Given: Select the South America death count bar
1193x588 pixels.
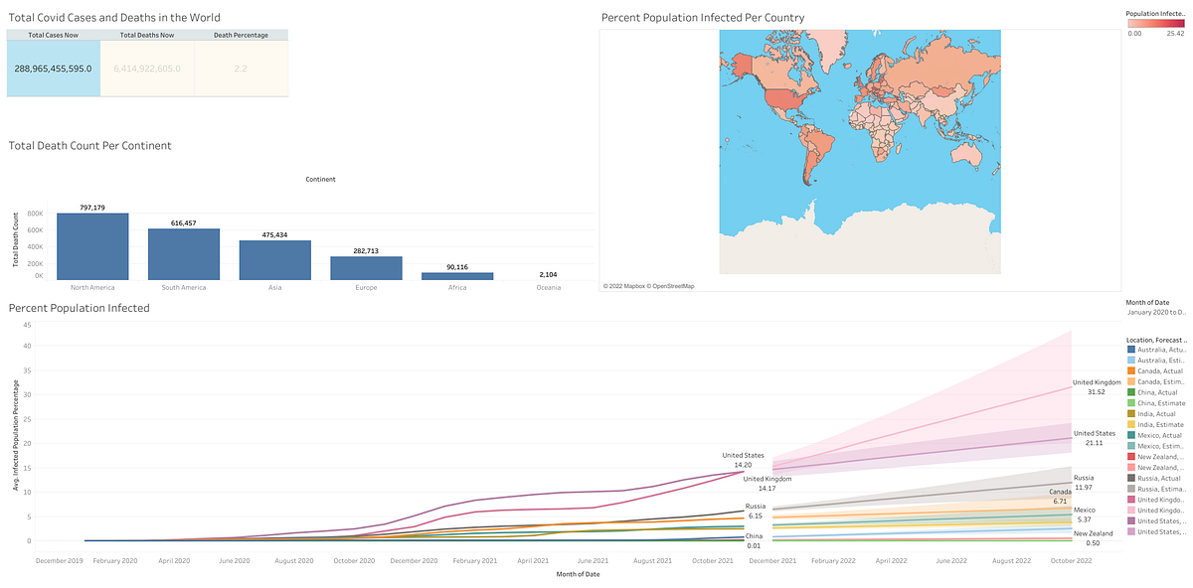Looking at the screenshot, I should [184, 254].
